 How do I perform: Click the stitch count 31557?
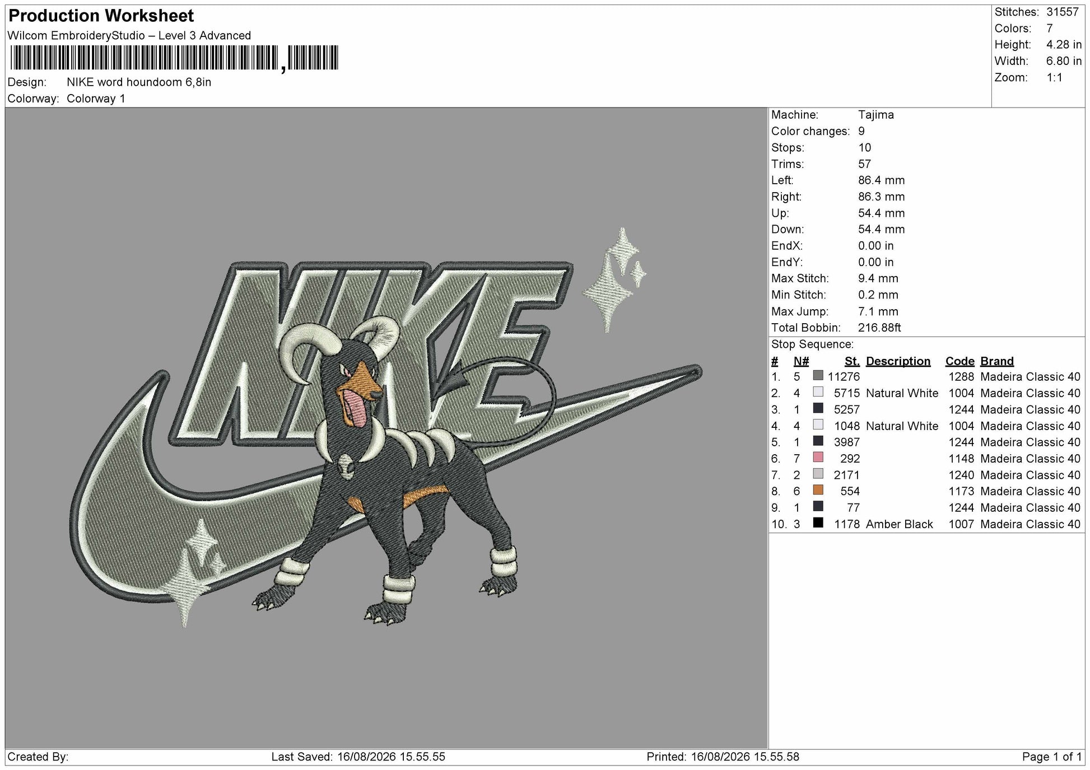1063,12
